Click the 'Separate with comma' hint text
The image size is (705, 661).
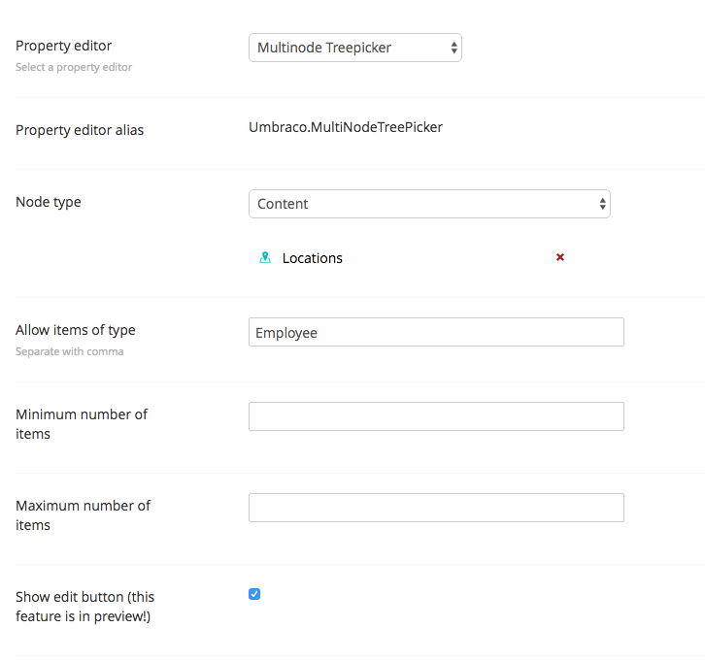pos(69,351)
